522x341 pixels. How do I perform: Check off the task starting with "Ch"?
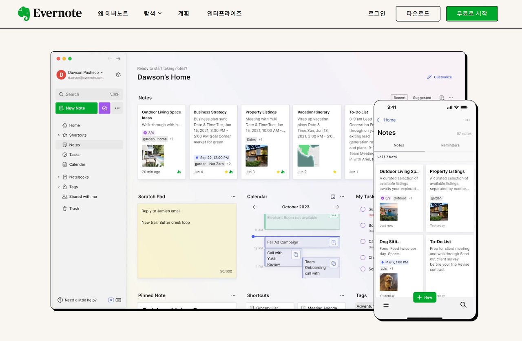point(363,258)
